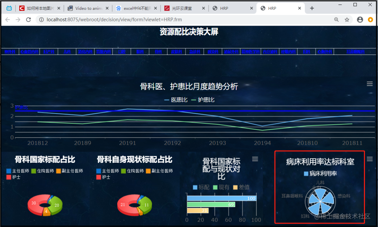Close the excel中f4不能 tab
This screenshot has height=227, width=378.
[x=155, y=8]
